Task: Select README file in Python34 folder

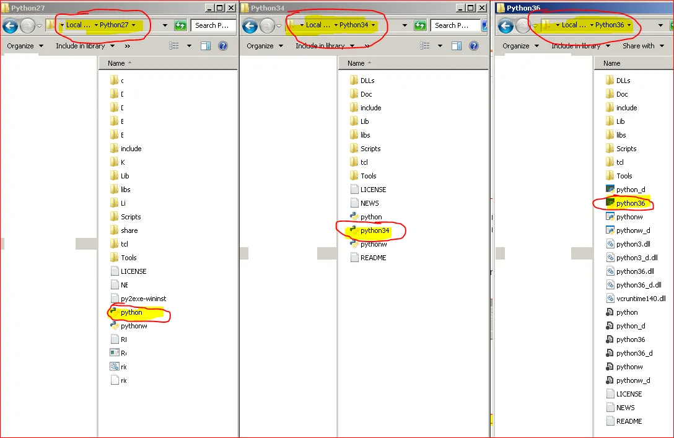Action: point(369,258)
